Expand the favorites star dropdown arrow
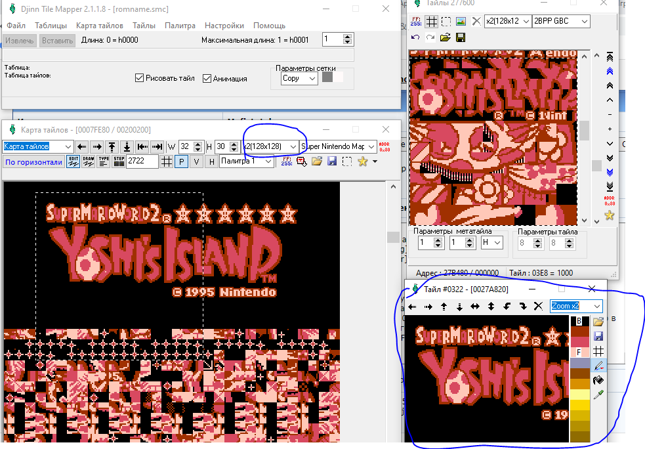This screenshot has width=645, height=449. coord(375,161)
